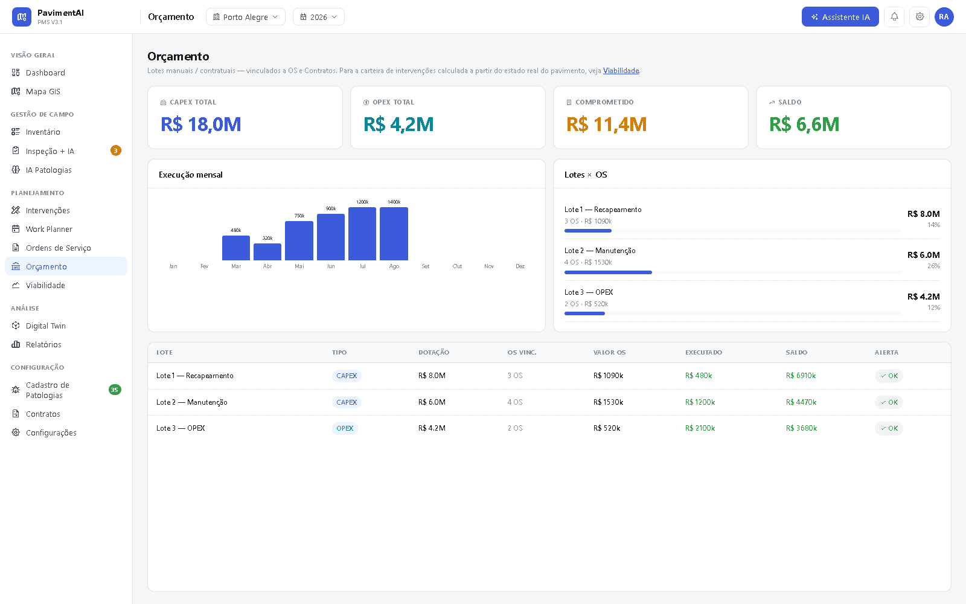Click the badge 35 on Cadastro de Patologias

[x=115, y=390]
